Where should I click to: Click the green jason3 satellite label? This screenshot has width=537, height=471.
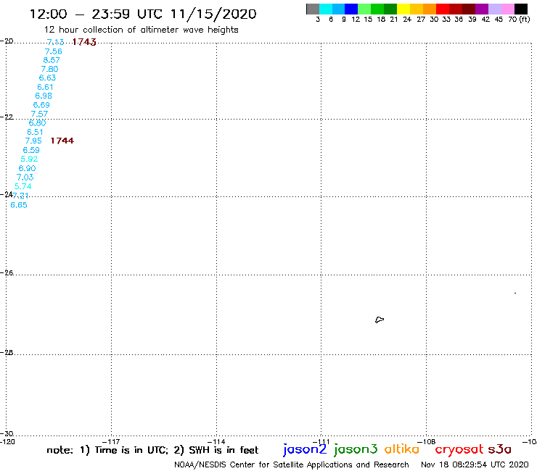[x=356, y=449]
